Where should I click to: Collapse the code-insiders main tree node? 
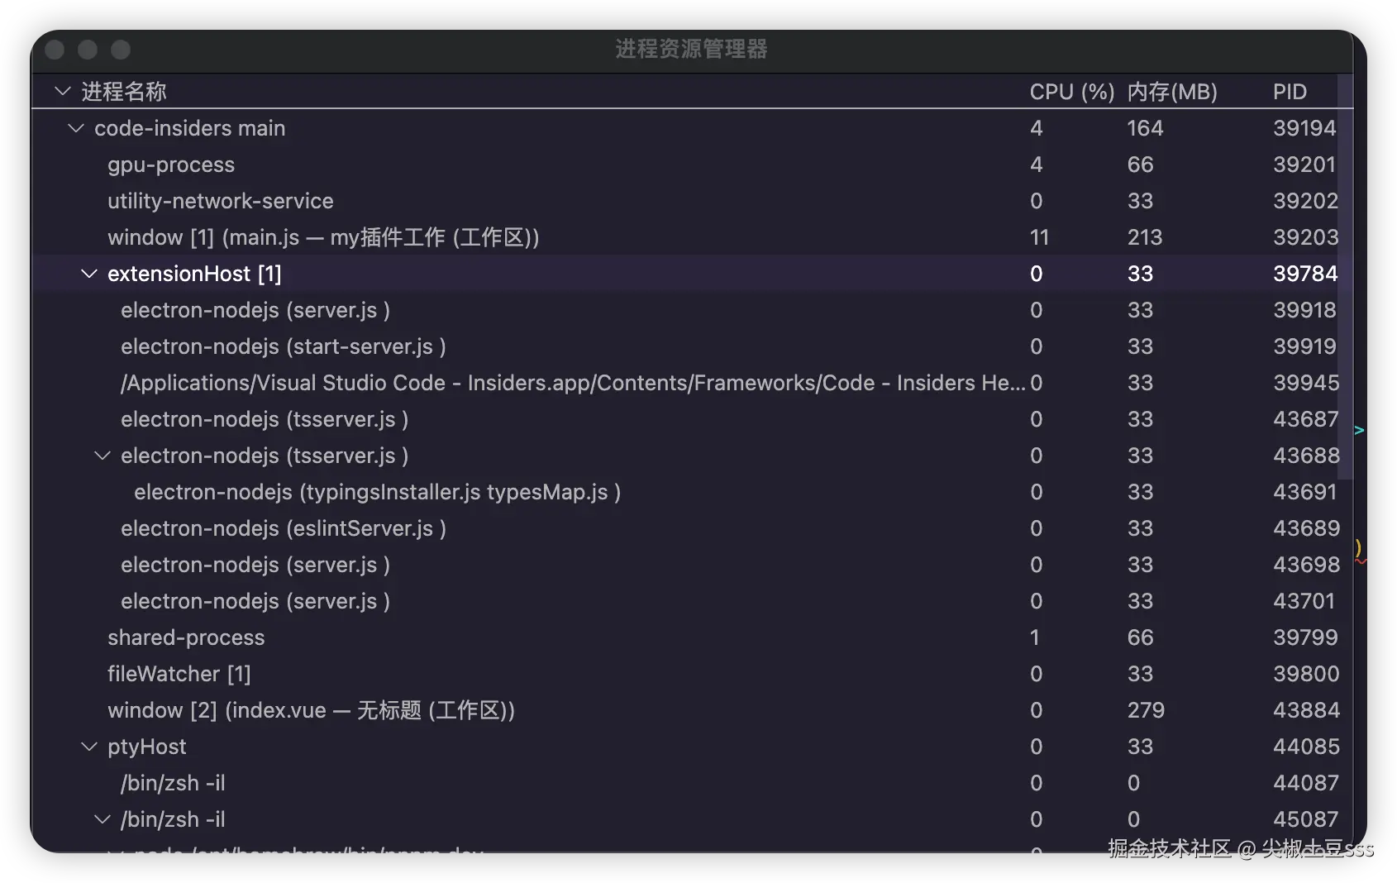pyautogui.click(x=76, y=128)
